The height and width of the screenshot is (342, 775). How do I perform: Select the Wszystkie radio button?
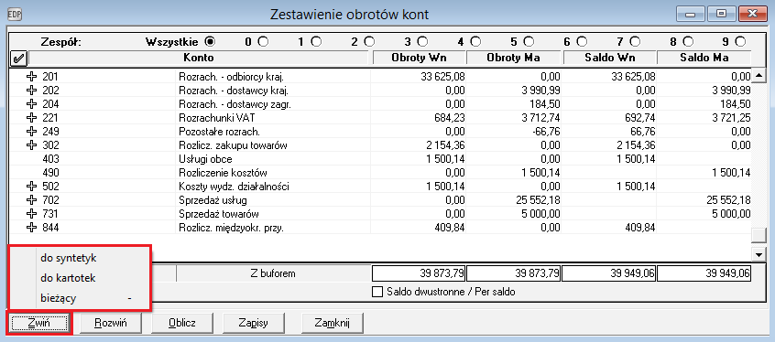point(211,42)
